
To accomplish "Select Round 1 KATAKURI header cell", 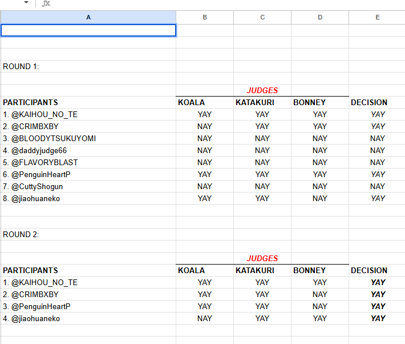I will [x=262, y=102].
